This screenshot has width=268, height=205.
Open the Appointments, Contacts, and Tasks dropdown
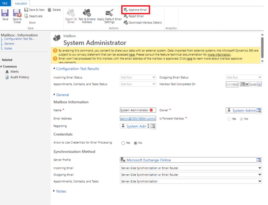(x=260, y=181)
